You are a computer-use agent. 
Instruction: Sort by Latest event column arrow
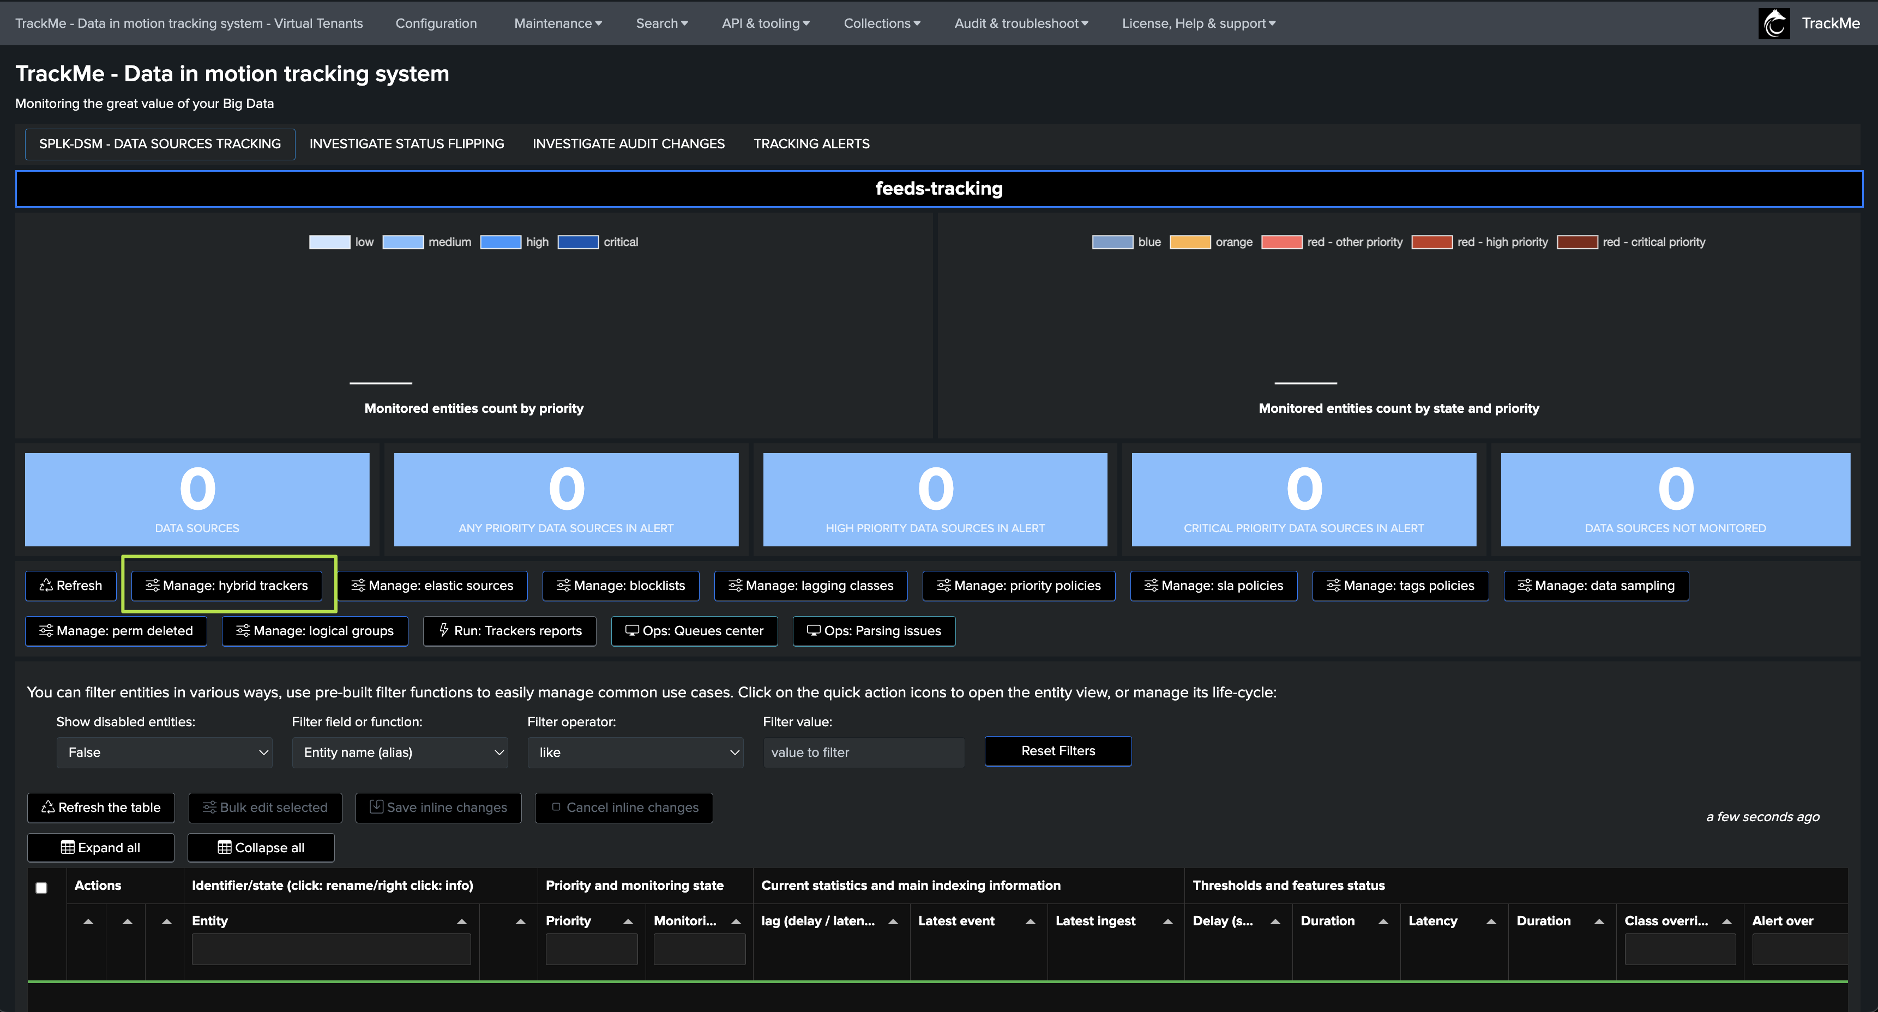(1030, 921)
